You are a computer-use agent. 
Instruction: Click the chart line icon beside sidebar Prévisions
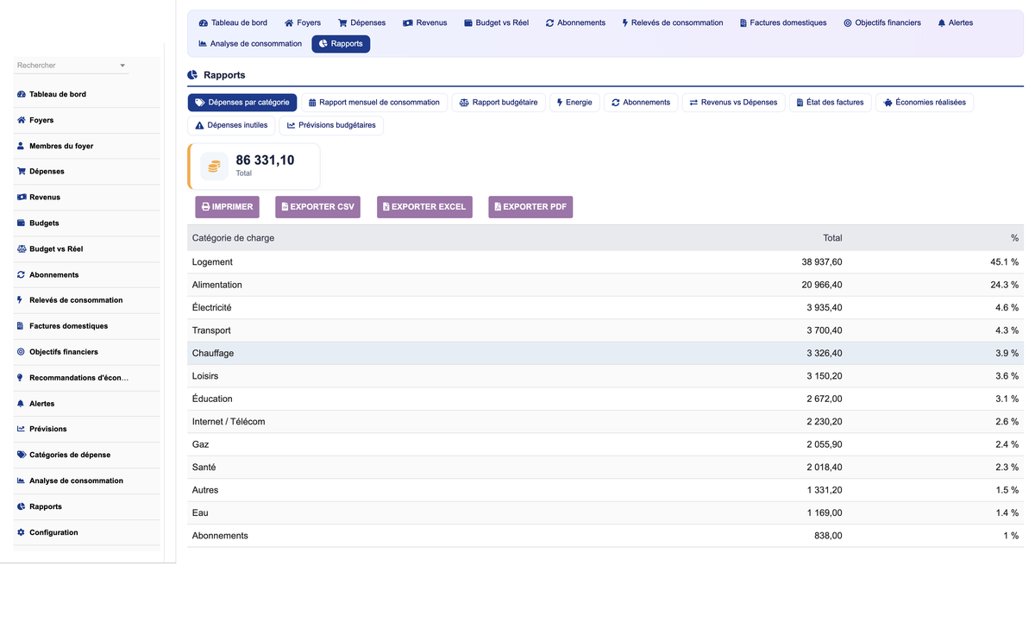click(21, 429)
